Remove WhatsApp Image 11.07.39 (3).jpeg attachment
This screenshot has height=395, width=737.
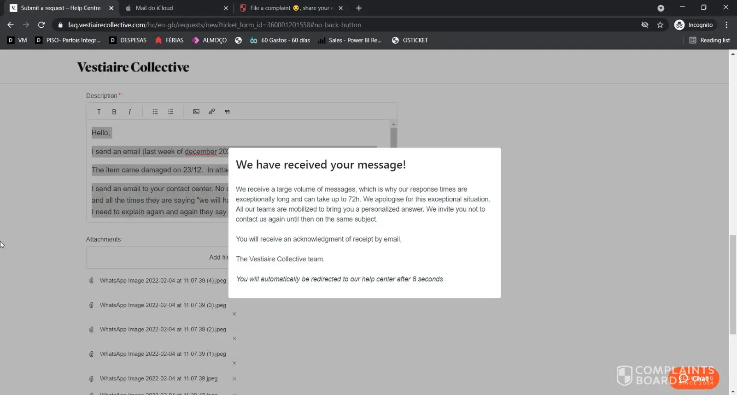tap(234, 314)
